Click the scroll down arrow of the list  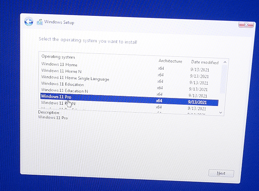pyautogui.click(x=221, y=113)
